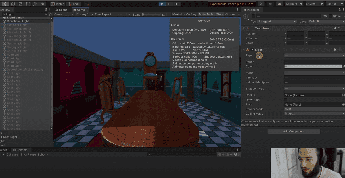This screenshot has height=178, width=345.
Task: Collapse the Transform component section
Action: [244, 28]
